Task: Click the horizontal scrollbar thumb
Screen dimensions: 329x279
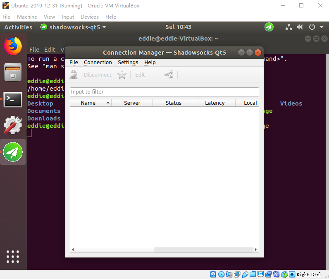Action: tap(115, 250)
